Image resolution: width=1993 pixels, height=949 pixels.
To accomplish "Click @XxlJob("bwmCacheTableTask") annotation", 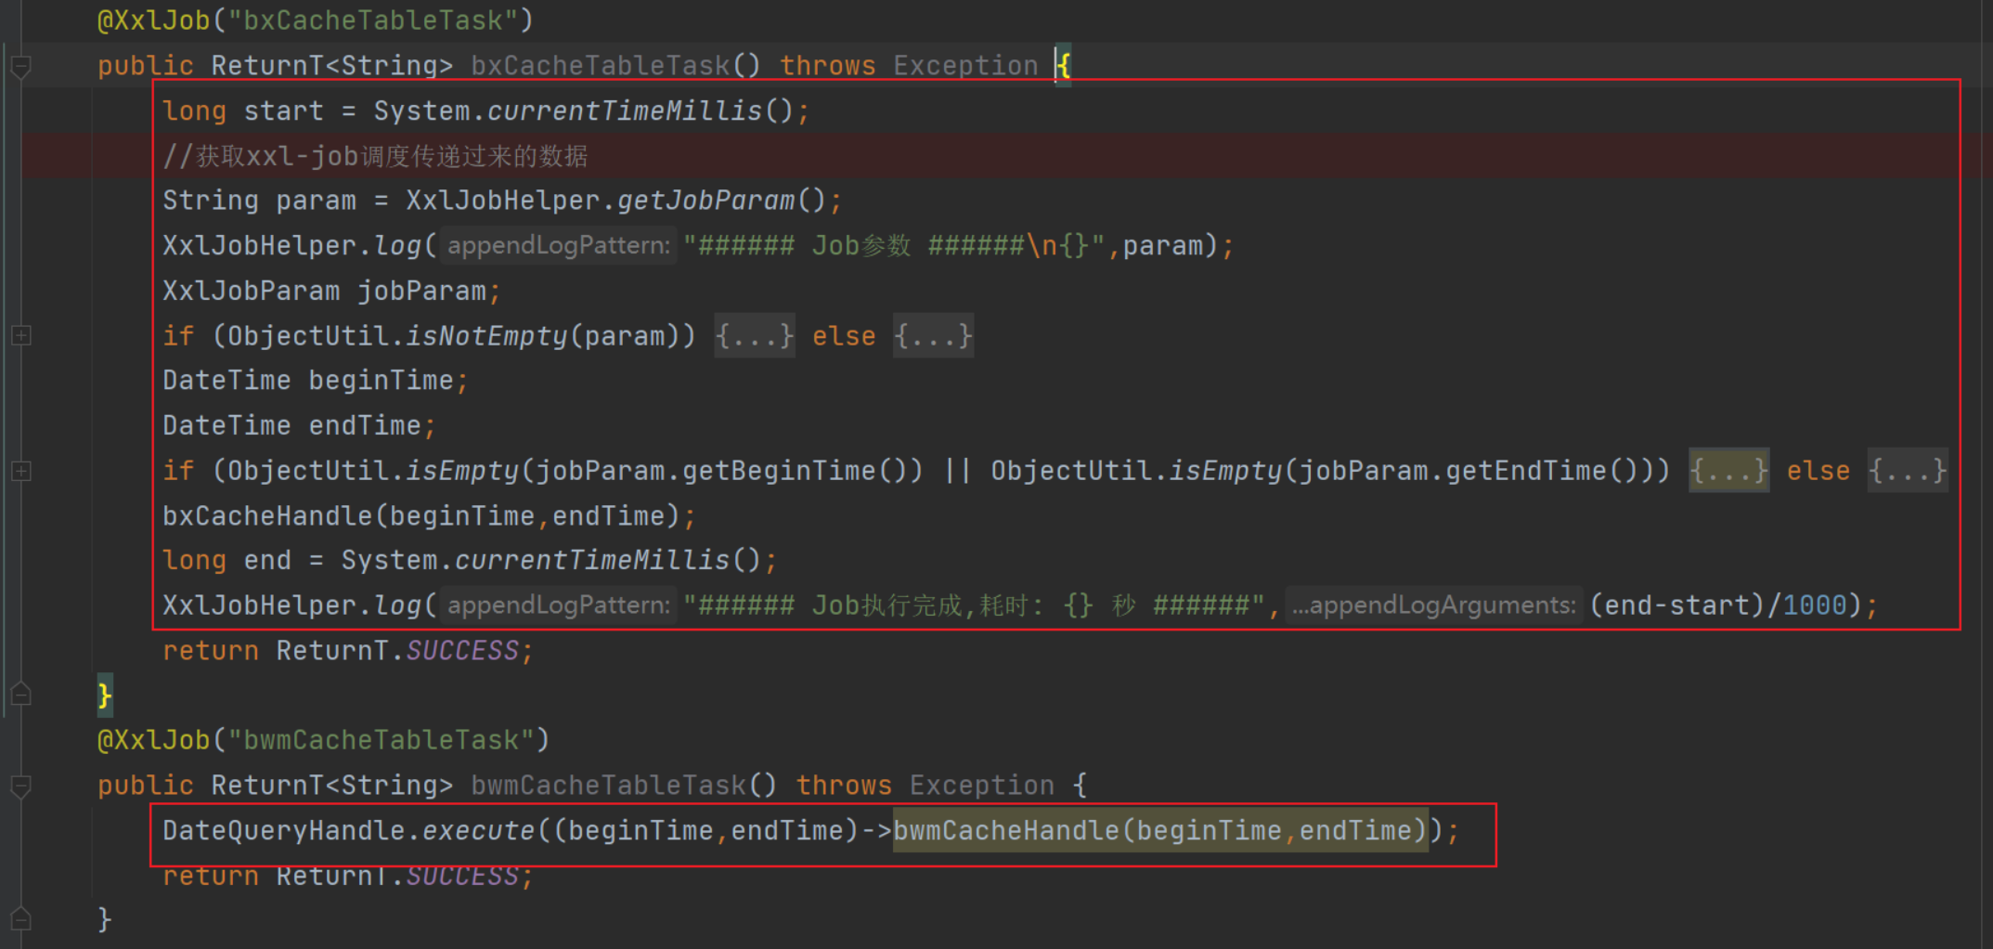I will (324, 741).
